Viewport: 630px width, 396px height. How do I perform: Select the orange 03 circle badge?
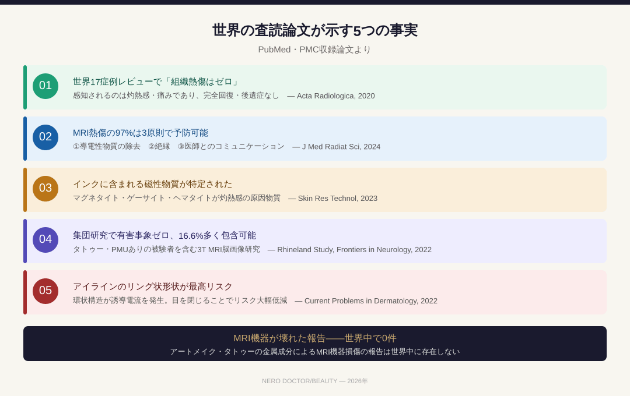click(x=45, y=189)
